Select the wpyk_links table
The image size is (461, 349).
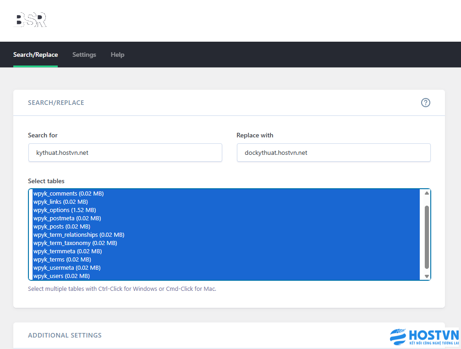[x=60, y=202]
